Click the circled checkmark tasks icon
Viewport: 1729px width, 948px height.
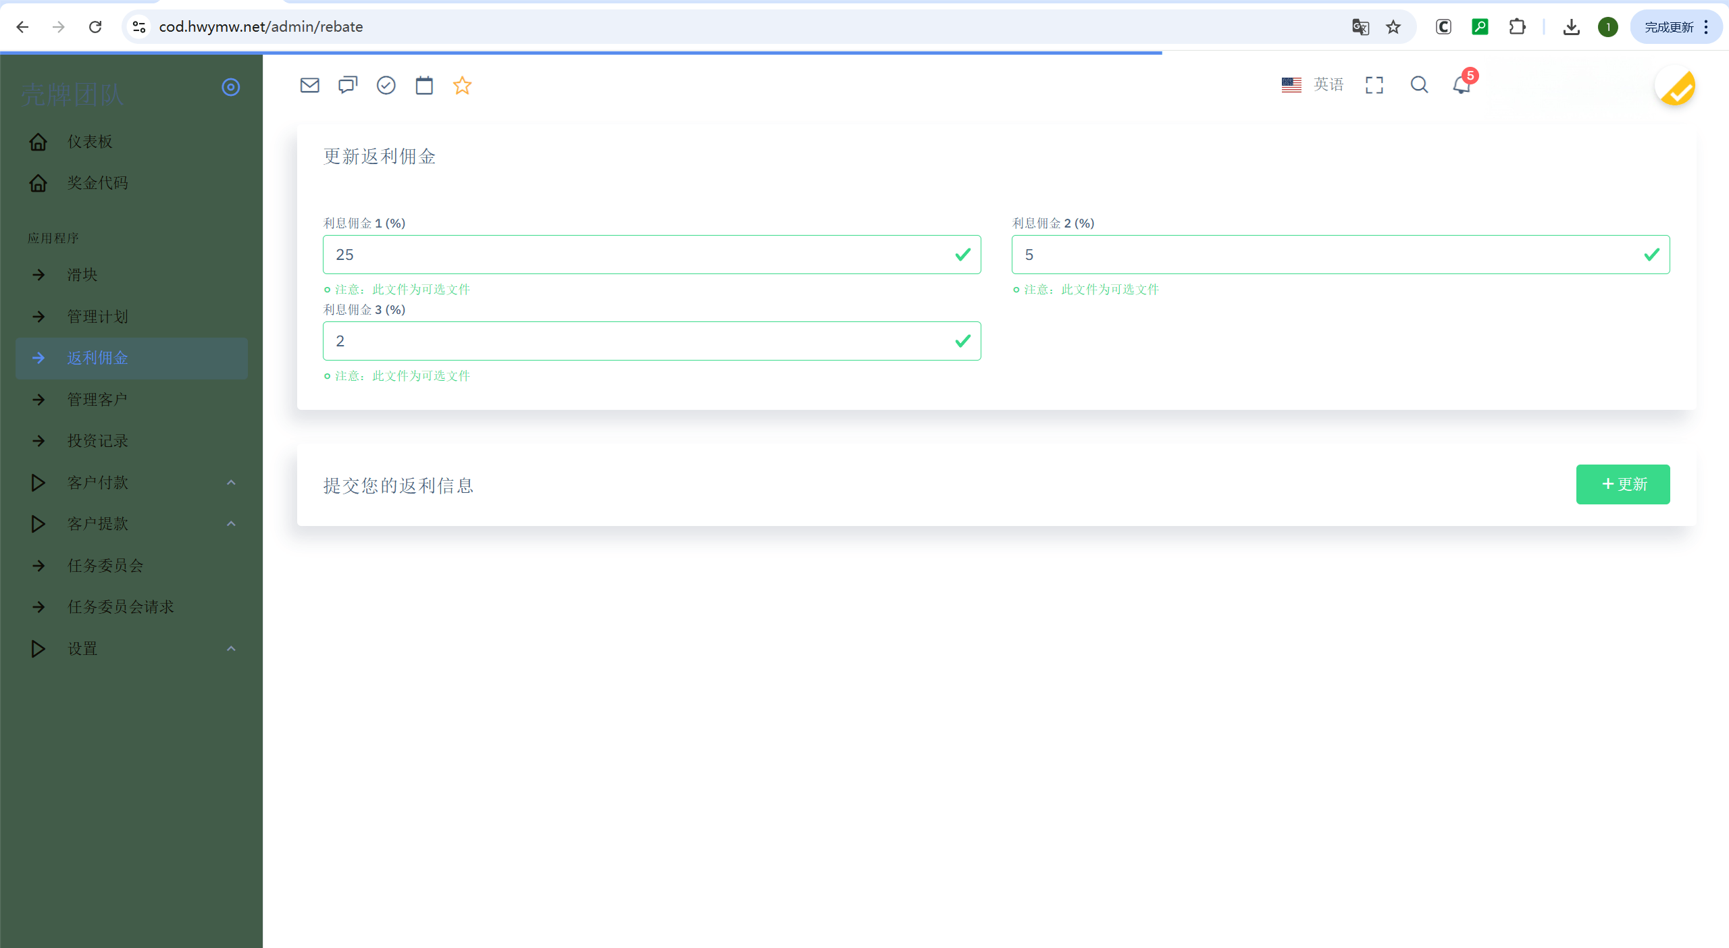click(x=386, y=85)
